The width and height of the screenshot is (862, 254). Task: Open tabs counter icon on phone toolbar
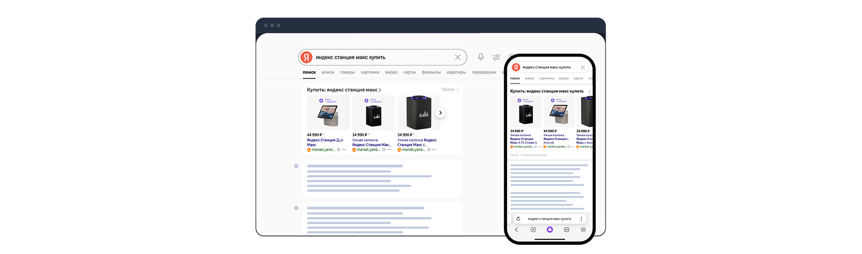566,229
